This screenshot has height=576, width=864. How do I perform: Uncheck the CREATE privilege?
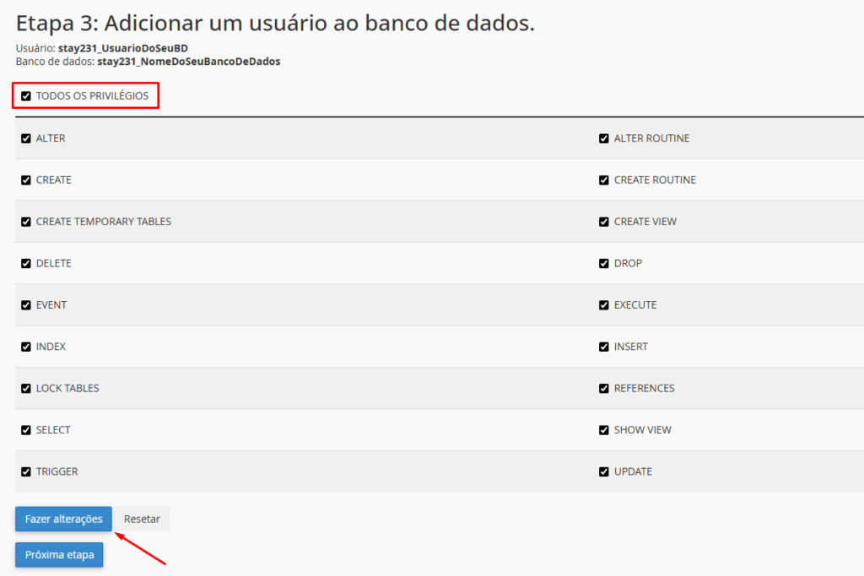26,180
